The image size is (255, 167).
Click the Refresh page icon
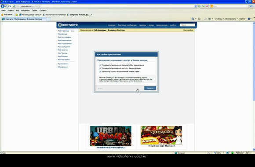pyautogui.click(x=203, y=6)
